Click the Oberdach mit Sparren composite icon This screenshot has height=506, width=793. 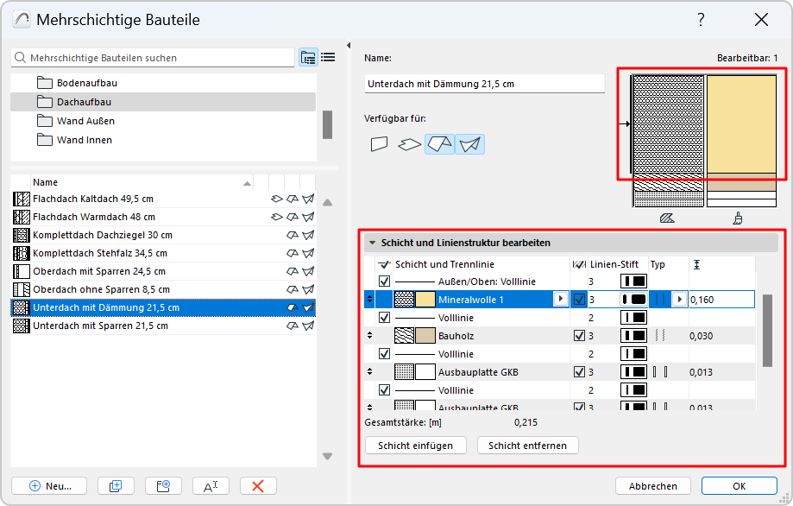point(22,272)
